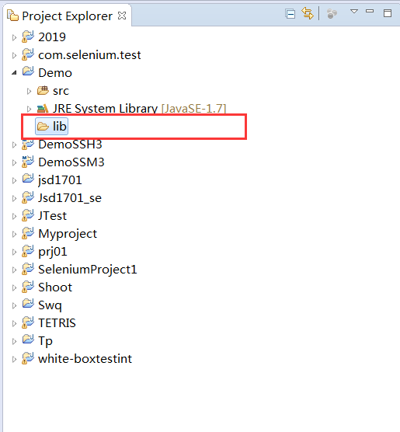
Task: Select the DemoSSH3 label
Action: click(x=70, y=145)
